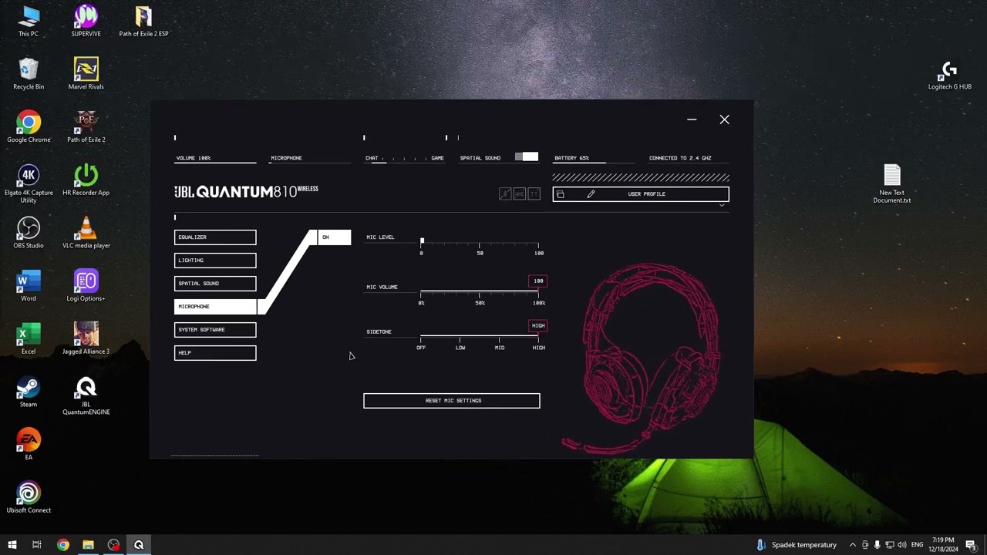Open File Explorer from the taskbar
The width and height of the screenshot is (987, 555).
88,545
